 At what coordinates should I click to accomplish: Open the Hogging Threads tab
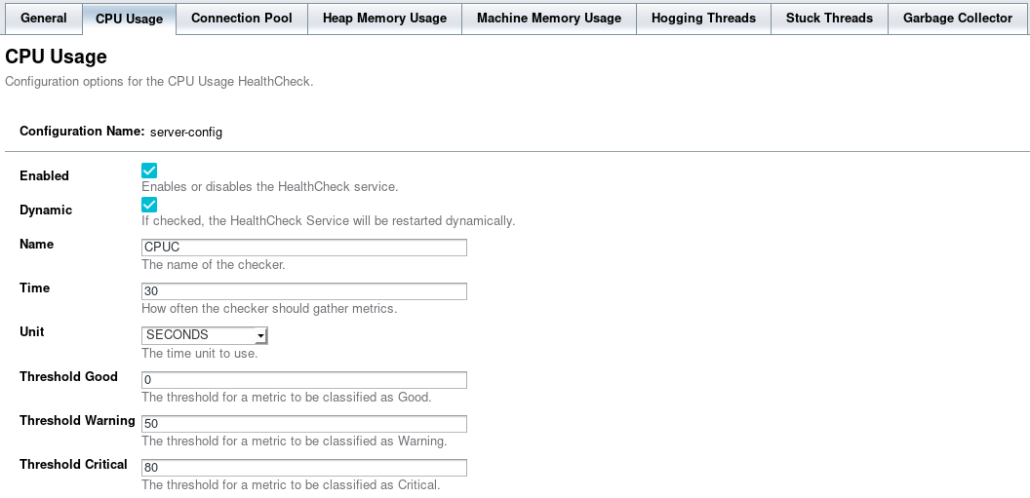pos(703,19)
